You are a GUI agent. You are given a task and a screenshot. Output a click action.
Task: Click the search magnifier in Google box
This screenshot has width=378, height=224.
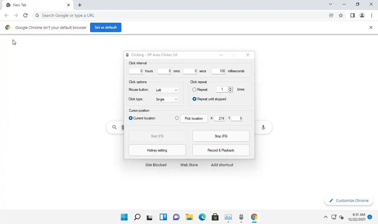(x=115, y=127)
